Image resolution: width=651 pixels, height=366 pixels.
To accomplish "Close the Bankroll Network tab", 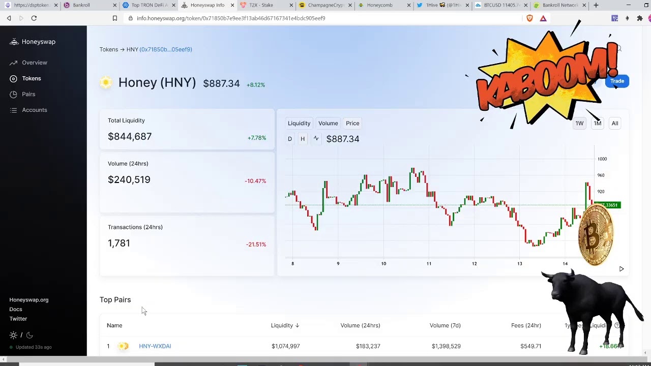I will [x=584, y=5].
